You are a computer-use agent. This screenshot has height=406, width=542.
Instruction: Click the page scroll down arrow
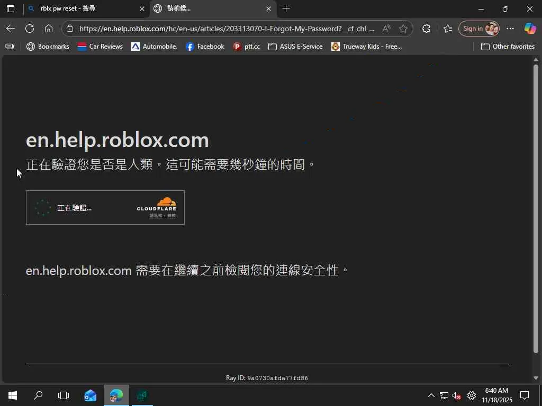(x=536, y=378)
